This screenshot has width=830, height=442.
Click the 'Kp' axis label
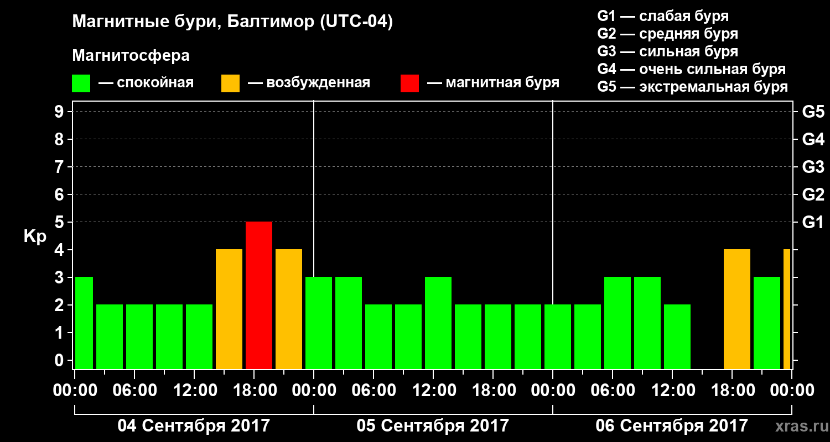click(x=35, y=236)
